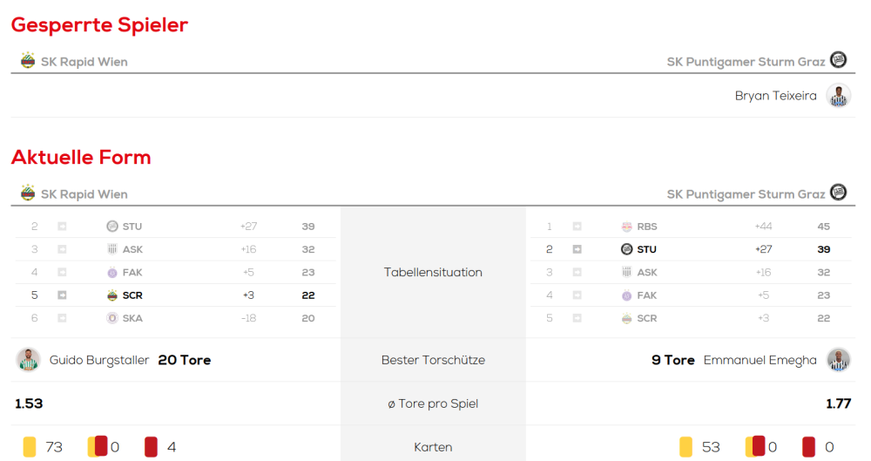Click SK Rapid Wien under Aktuelle Form
Image resolution: width=871 pixels, height=461 pixels.
tap(84, 194)
